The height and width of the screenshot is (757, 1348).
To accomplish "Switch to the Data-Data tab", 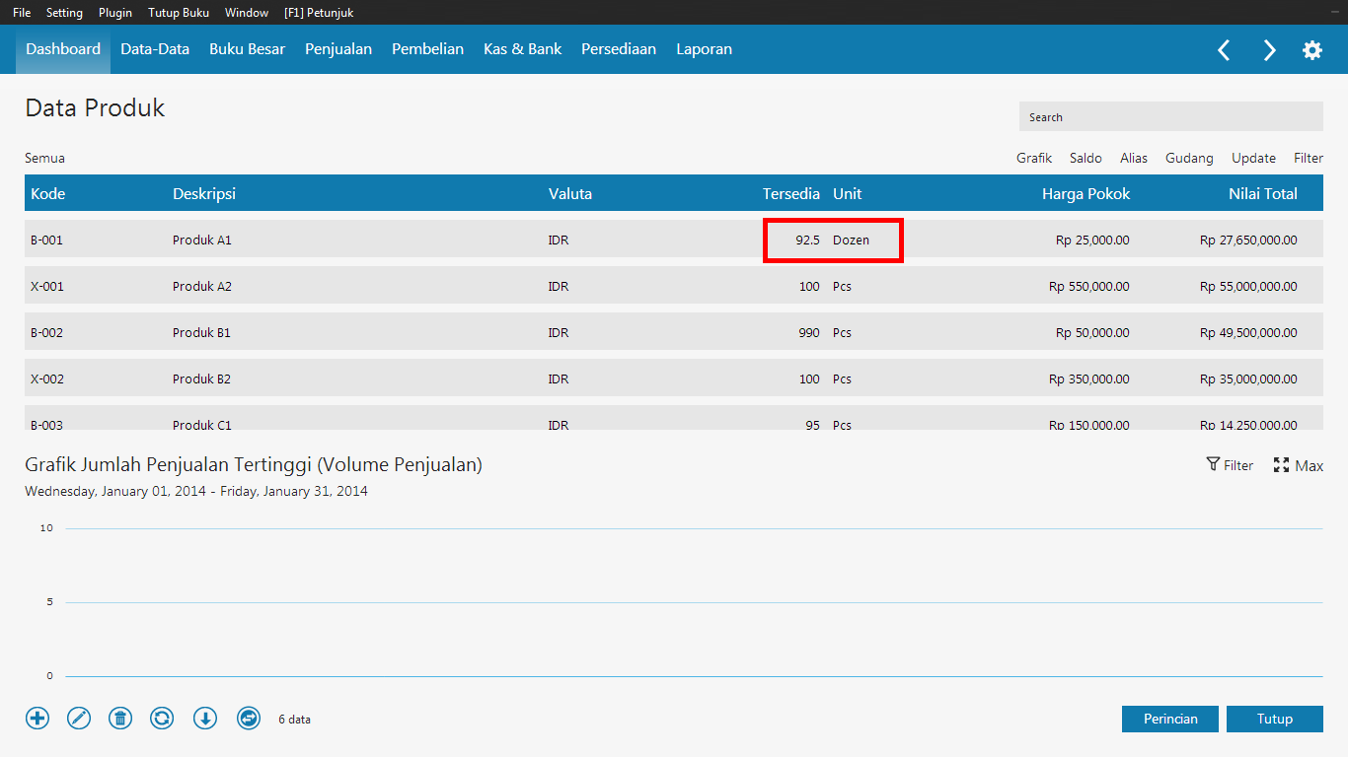I will tap(155, 49).
